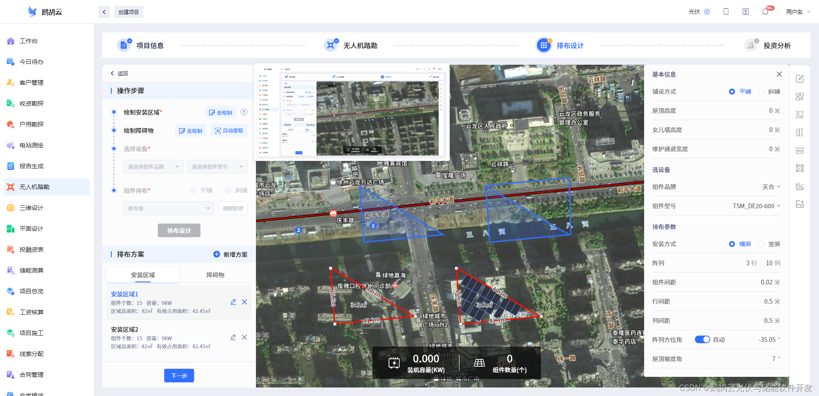Click the plus icon for 新增方案
Screen dimensions: 819x396
tap(217, 254)
